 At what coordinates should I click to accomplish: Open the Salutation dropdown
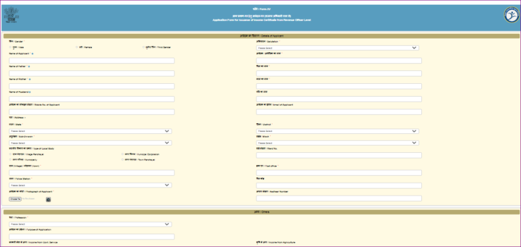(x=337, y=48)
